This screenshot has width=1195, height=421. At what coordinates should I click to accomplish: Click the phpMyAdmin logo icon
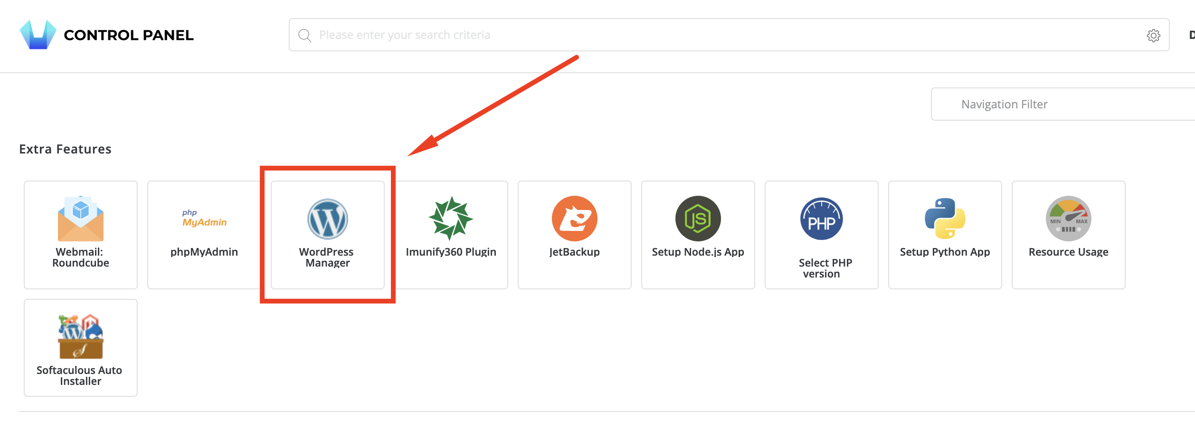204,219
